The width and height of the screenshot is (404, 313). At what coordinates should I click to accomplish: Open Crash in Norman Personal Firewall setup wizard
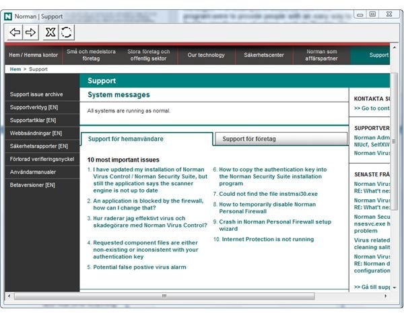click(x=275, y=225)
